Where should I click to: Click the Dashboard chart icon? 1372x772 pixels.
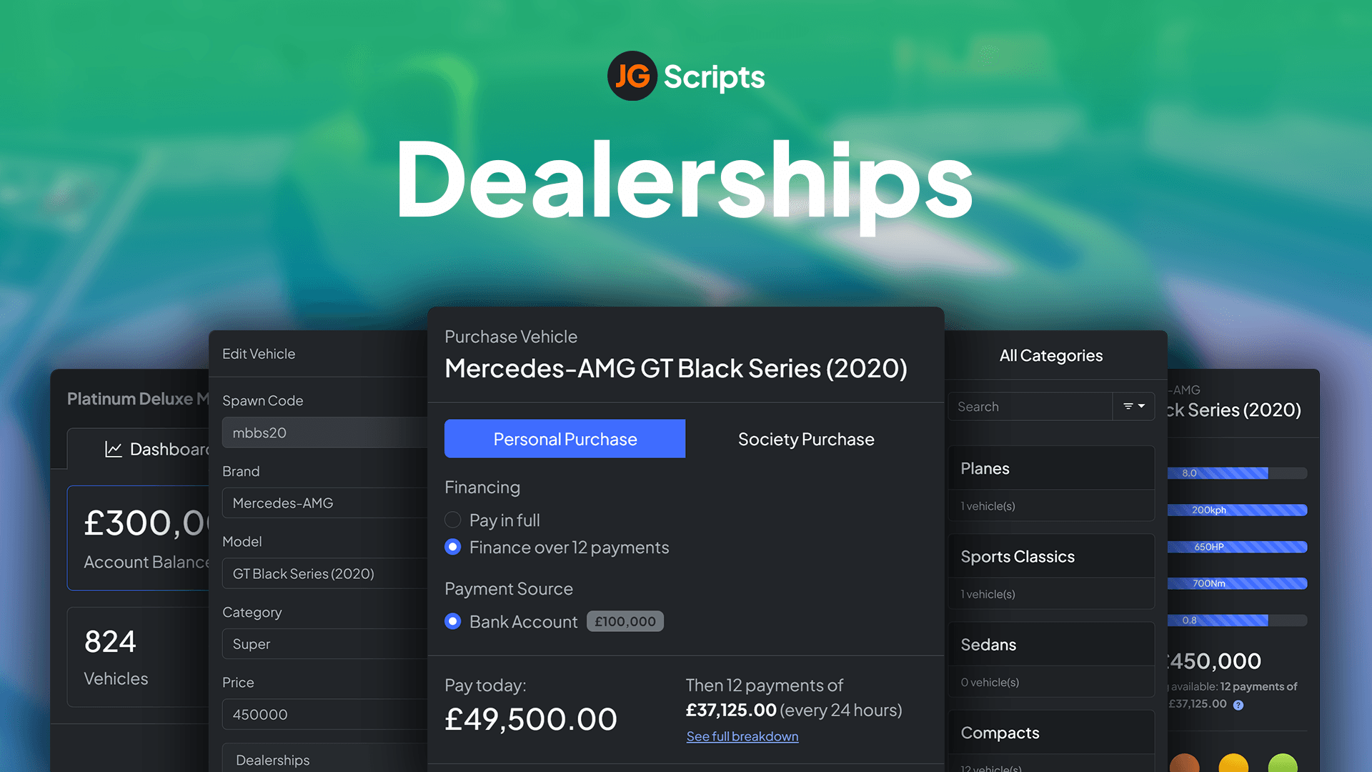pyautogui.click(x=113, y=449)
